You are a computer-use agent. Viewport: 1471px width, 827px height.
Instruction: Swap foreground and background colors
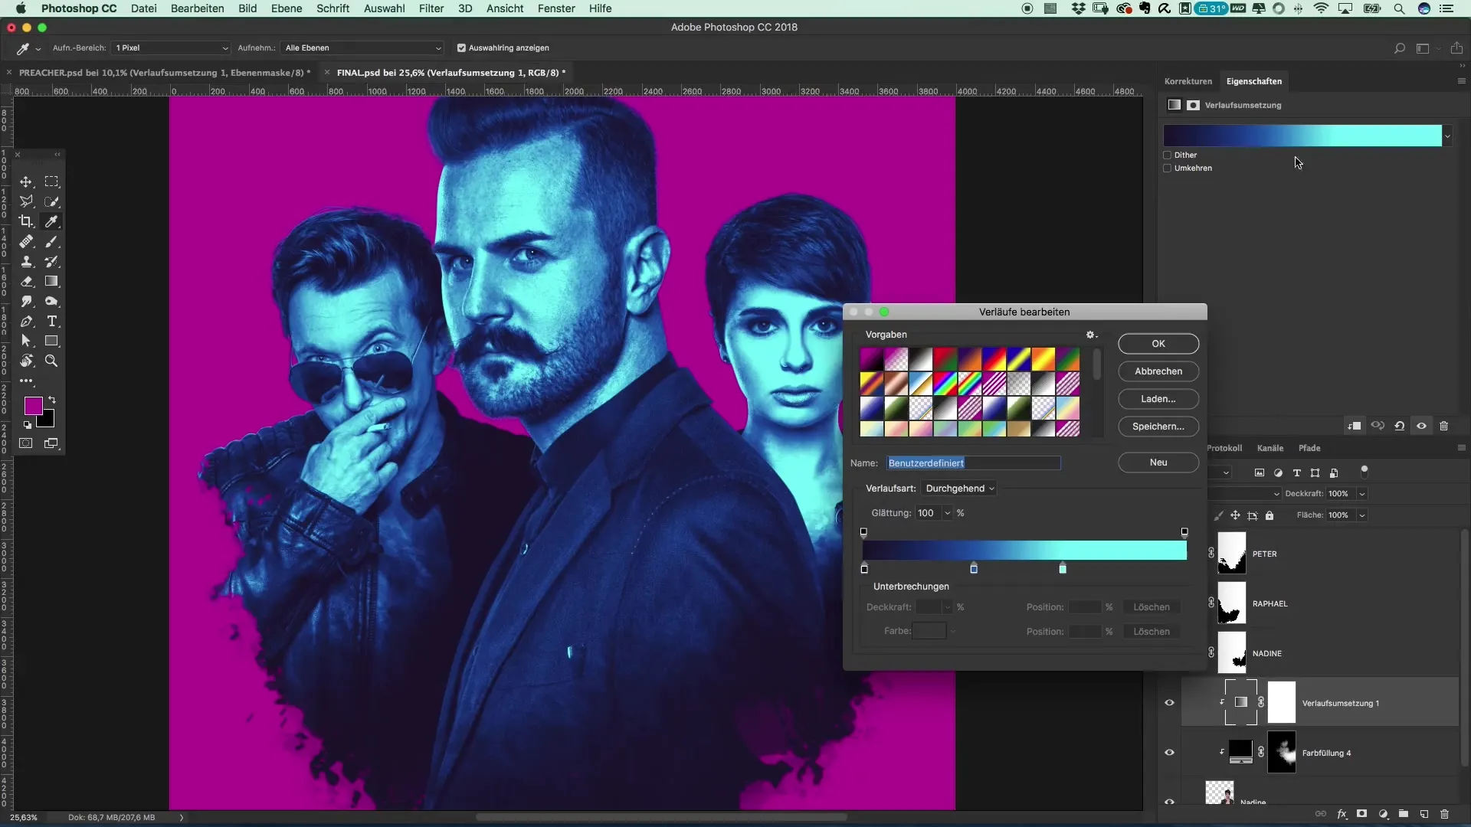click(x=52, y=400)
